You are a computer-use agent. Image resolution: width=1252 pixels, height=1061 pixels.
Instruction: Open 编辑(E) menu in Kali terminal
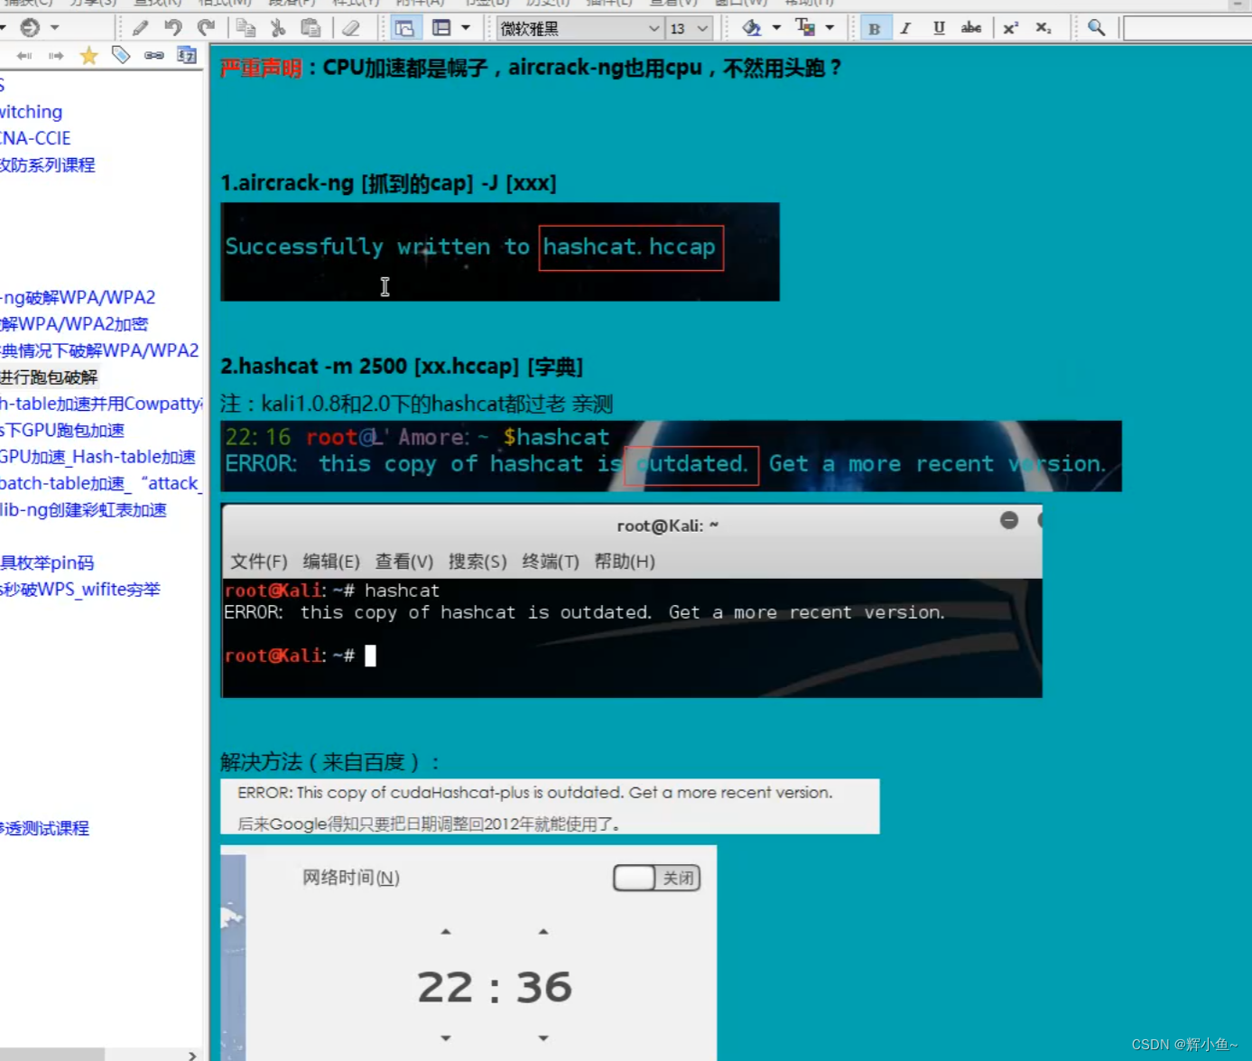click(331, 562)
